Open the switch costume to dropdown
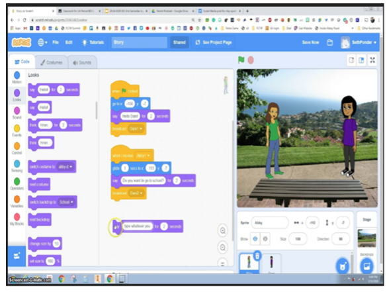Image resolution: width=389 pixels, height=294 pixels. [65, 167]
